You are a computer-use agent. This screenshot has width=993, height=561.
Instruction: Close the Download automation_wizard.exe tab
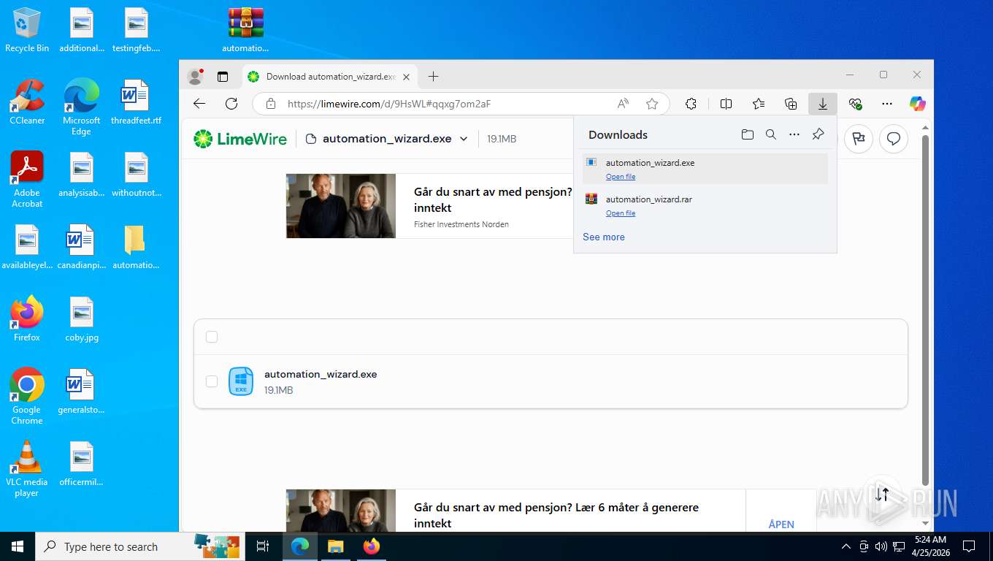click(407, 77)
